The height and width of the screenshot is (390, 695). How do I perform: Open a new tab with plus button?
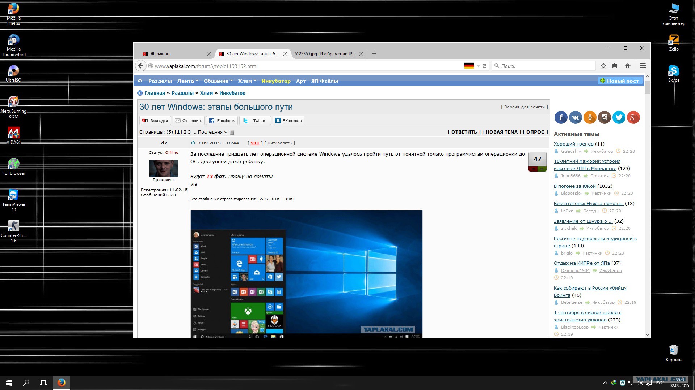(374, 54)
